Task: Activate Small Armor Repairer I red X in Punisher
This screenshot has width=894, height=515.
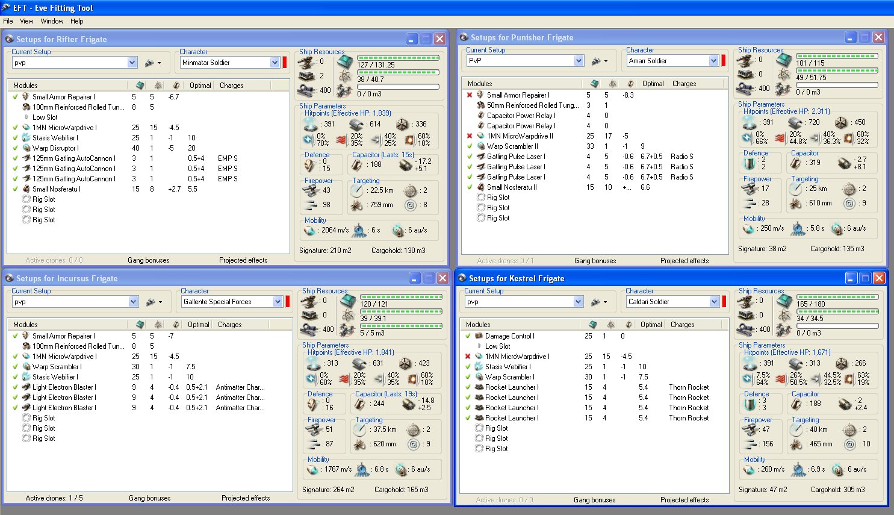Action: [x=470, y=95]
